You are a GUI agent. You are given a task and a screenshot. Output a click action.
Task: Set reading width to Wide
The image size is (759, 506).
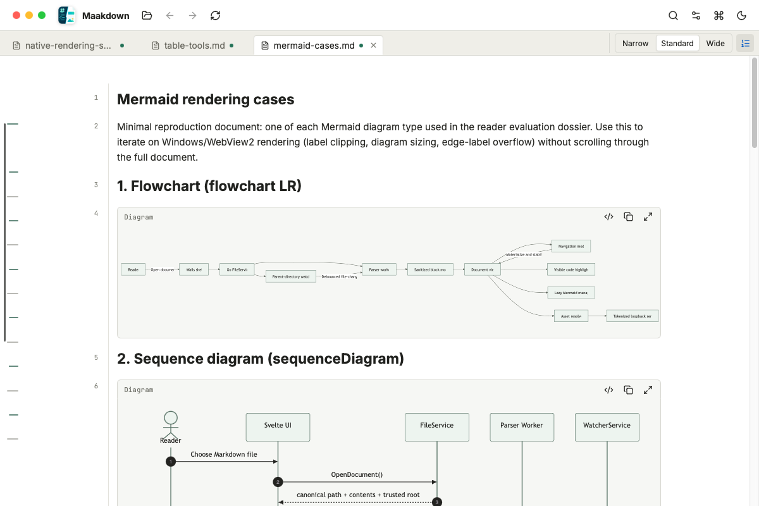pos(715,43)
